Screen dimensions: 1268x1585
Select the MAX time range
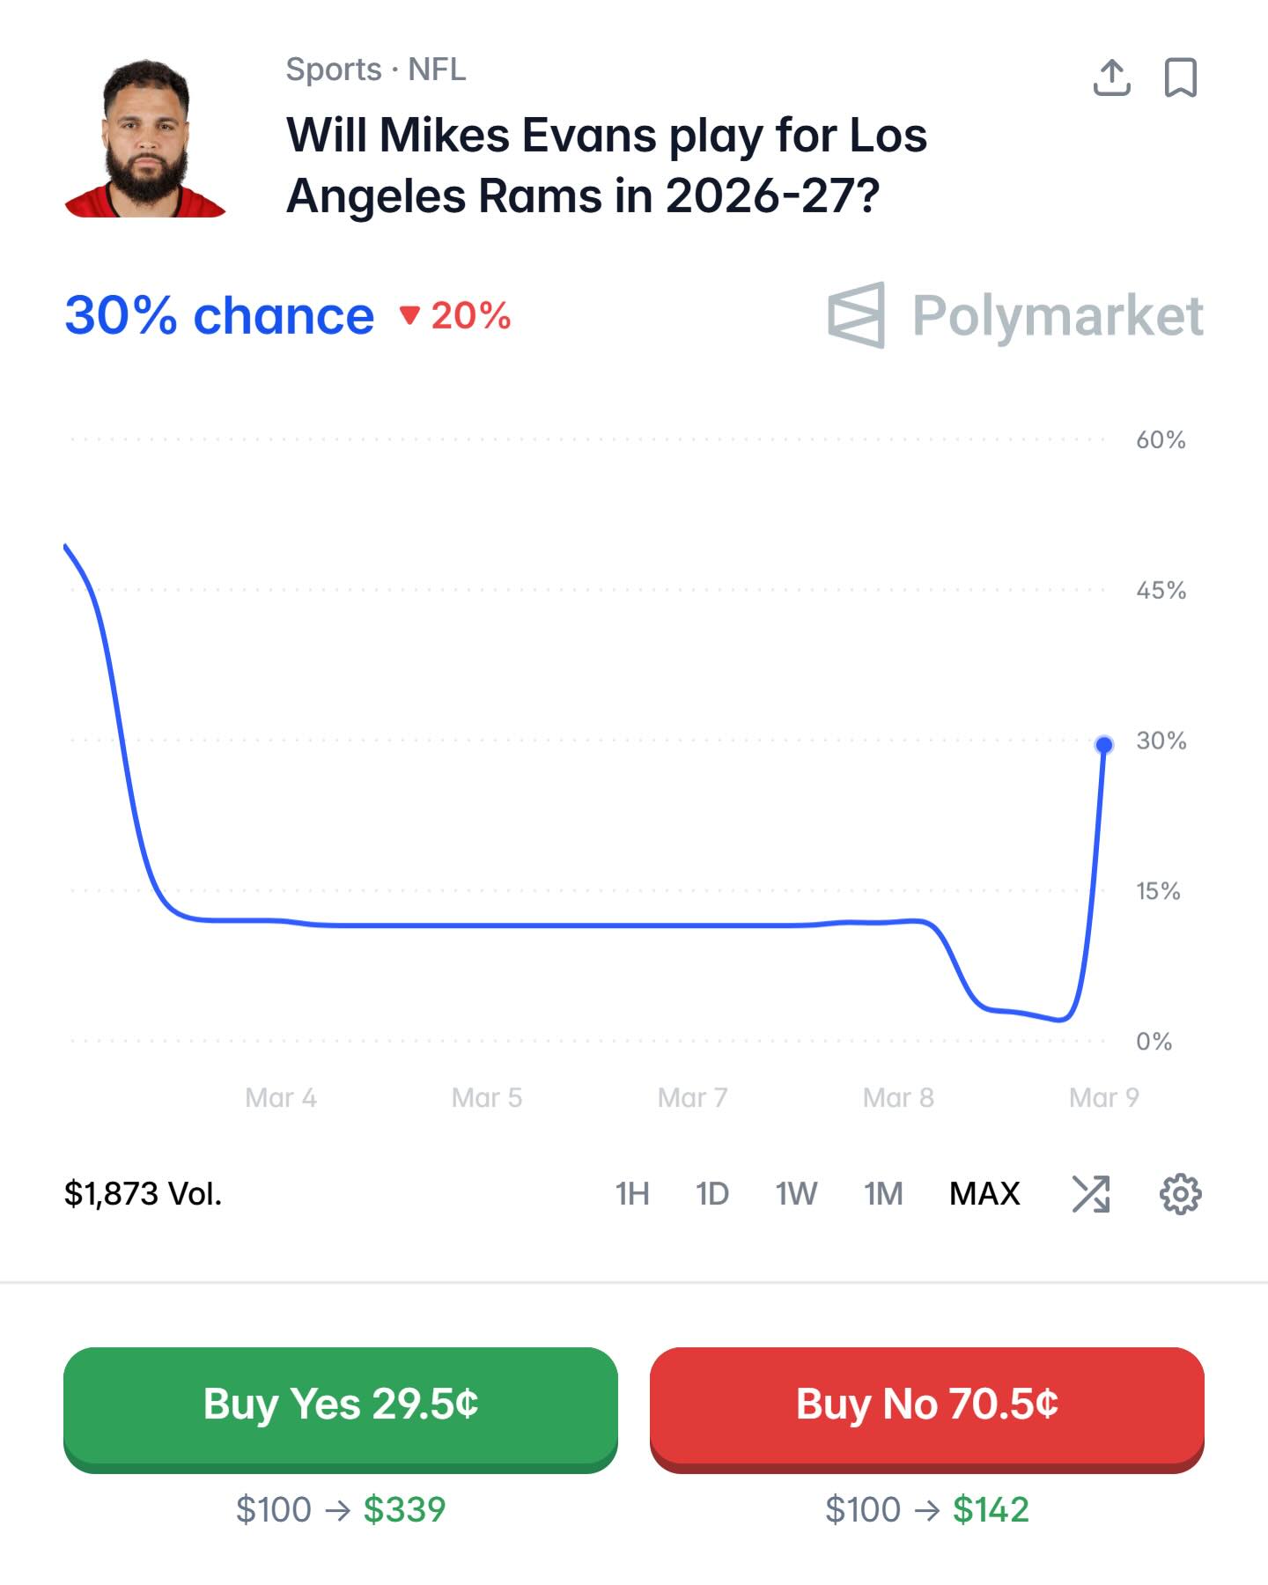(x=984, y=1194)
